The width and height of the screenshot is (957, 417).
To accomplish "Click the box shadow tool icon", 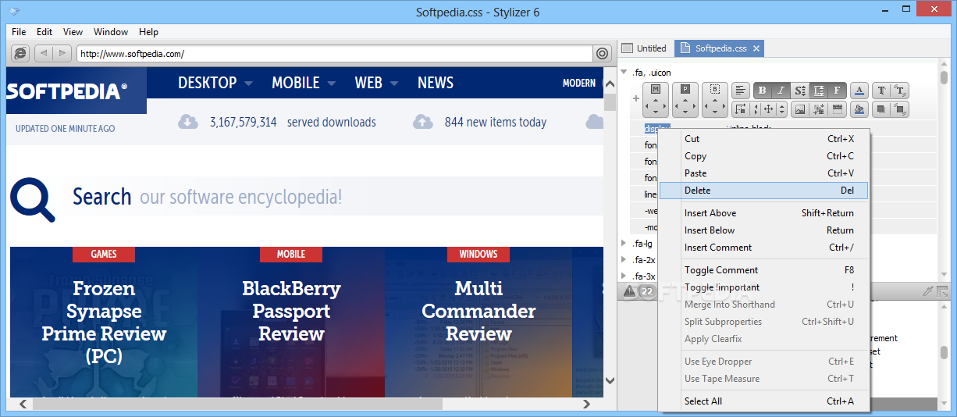I will [x=881, y=109].
